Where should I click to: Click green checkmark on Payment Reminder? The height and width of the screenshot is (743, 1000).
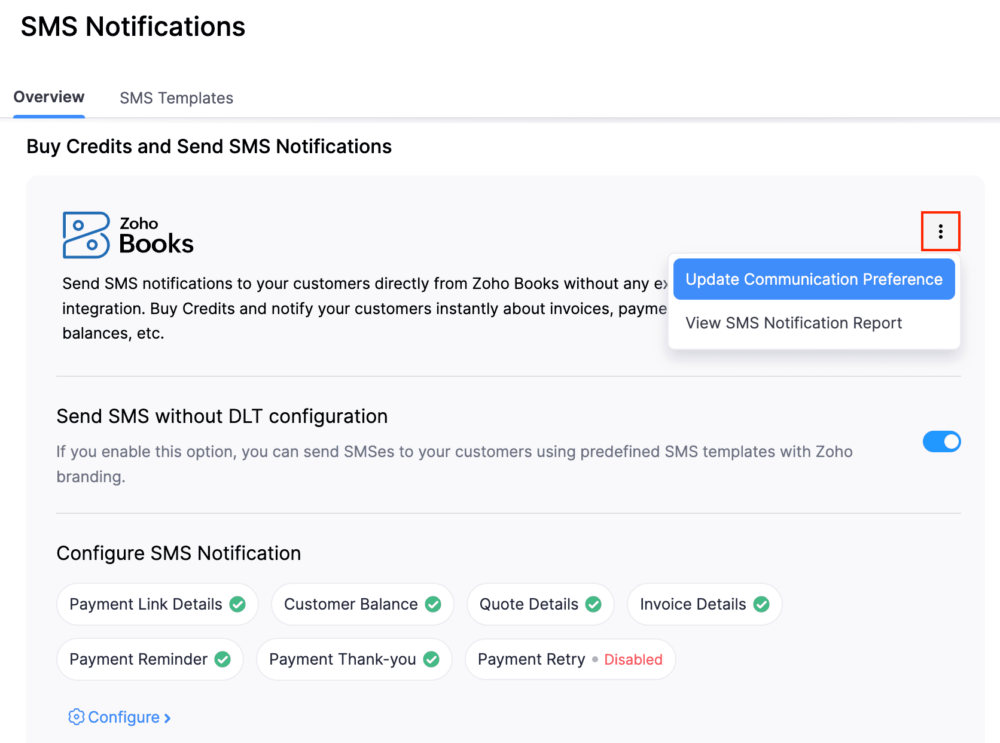click(222, 659)
